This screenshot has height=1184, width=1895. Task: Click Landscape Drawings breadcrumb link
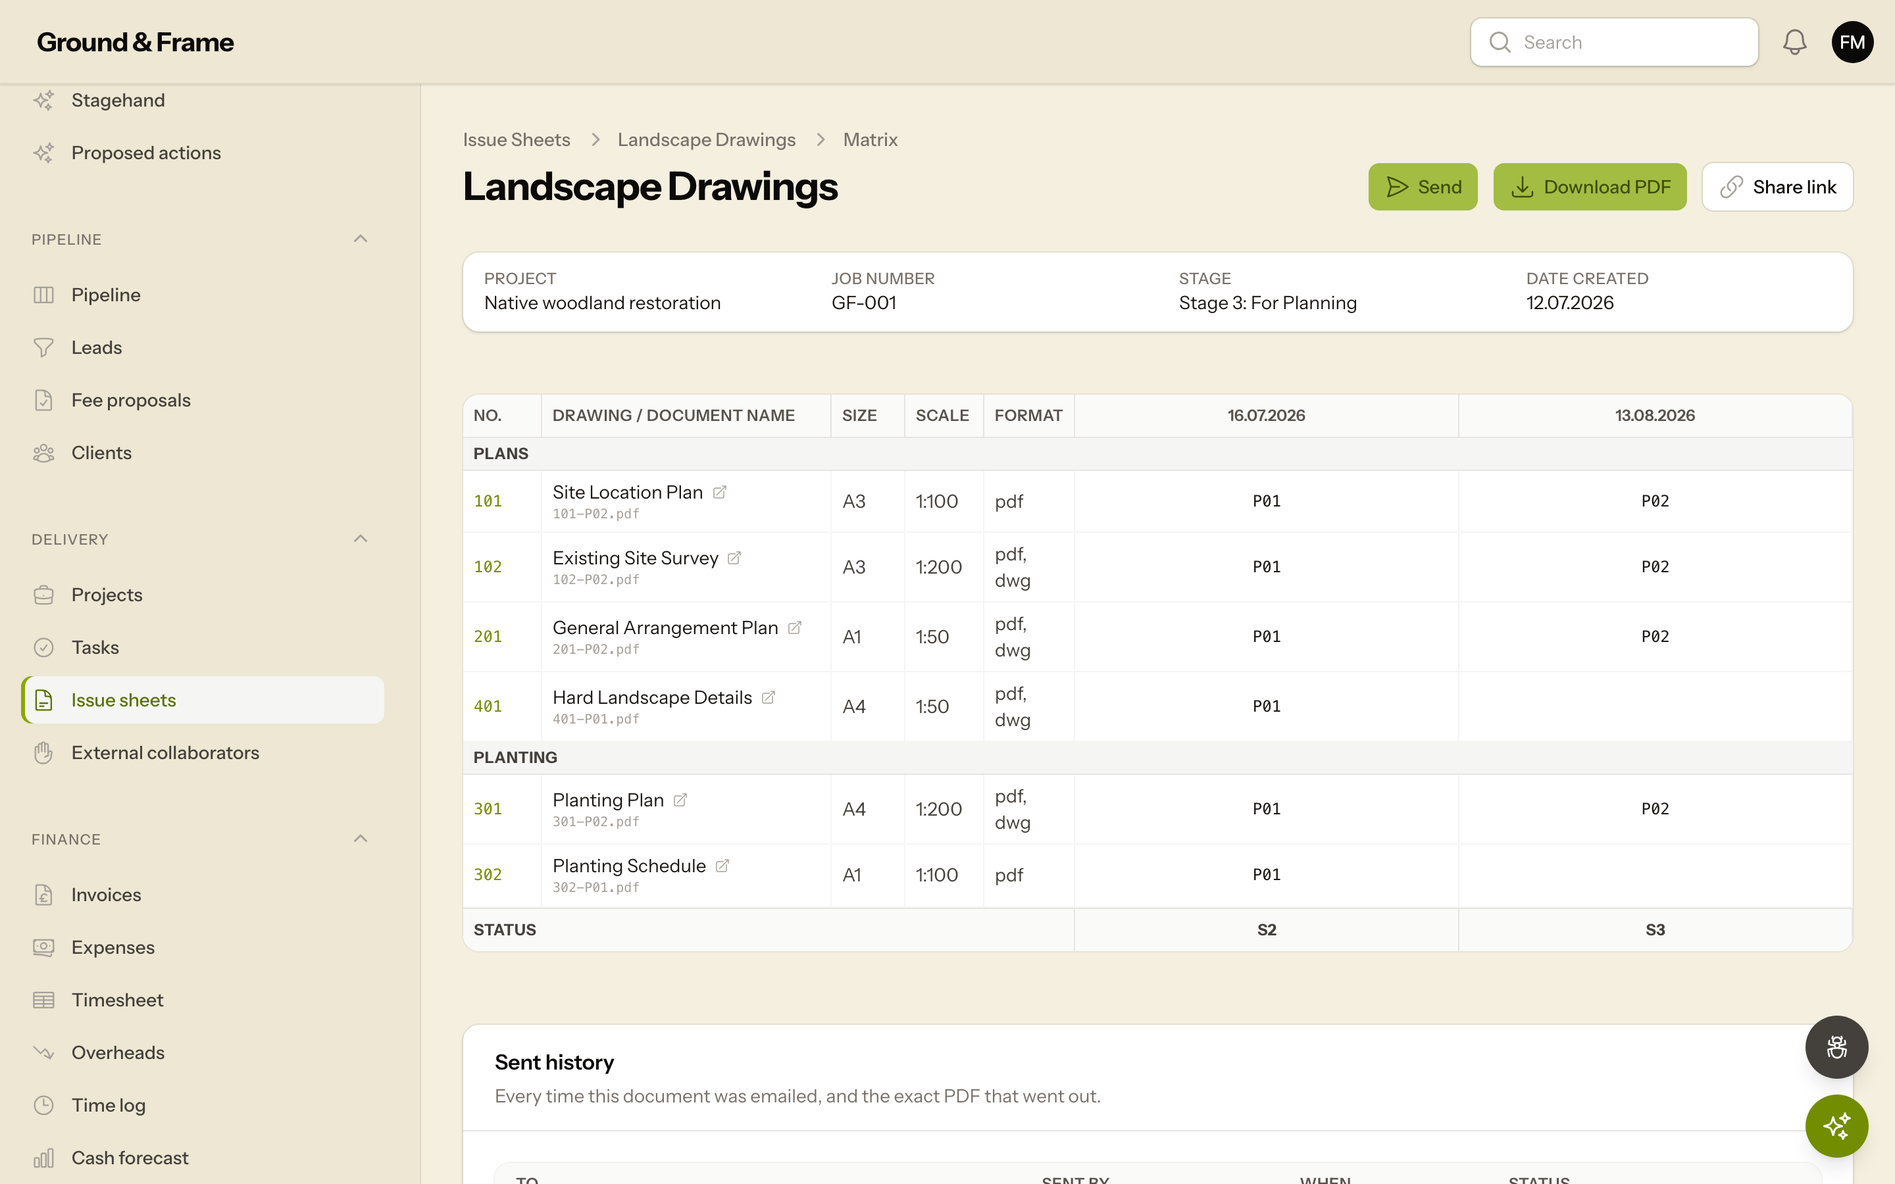[706, 140]
